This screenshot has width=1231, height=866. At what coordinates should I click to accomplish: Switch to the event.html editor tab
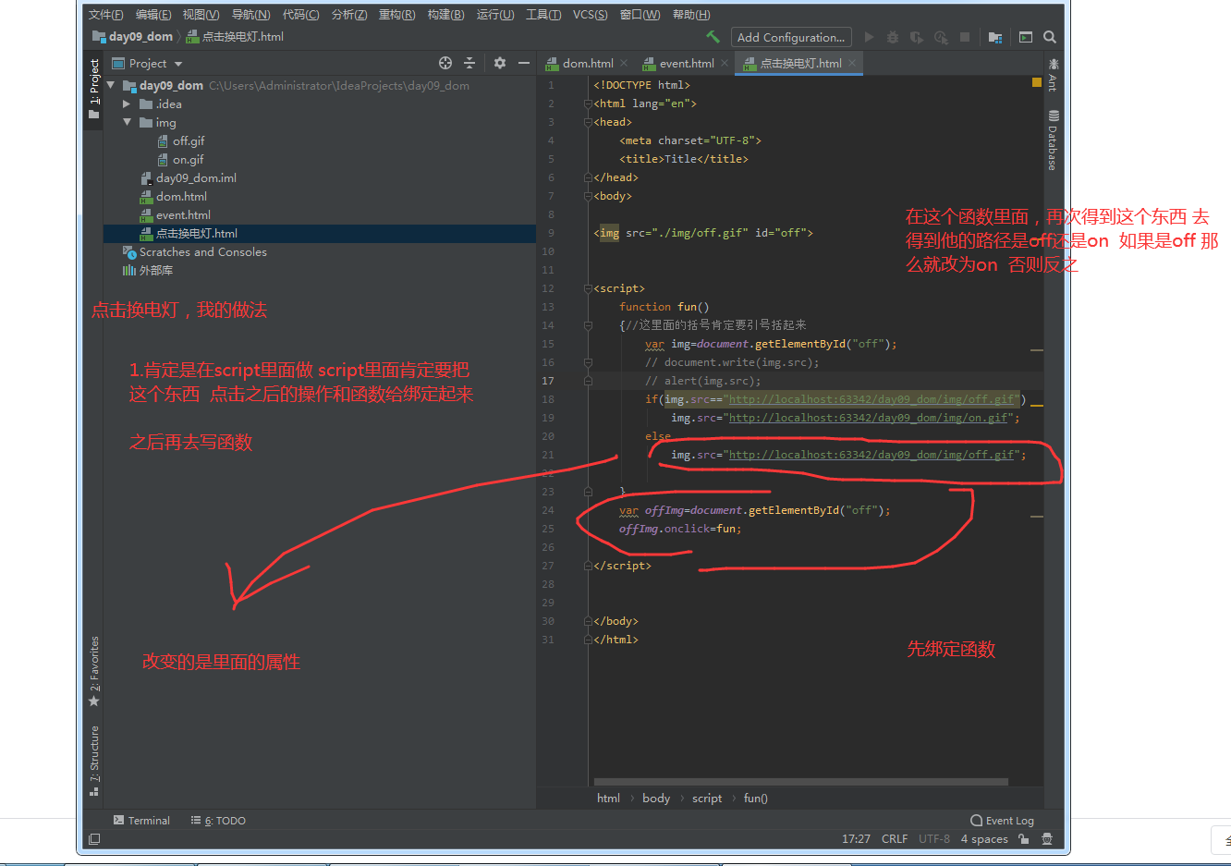pyautogui.click(x=687, y=63)
